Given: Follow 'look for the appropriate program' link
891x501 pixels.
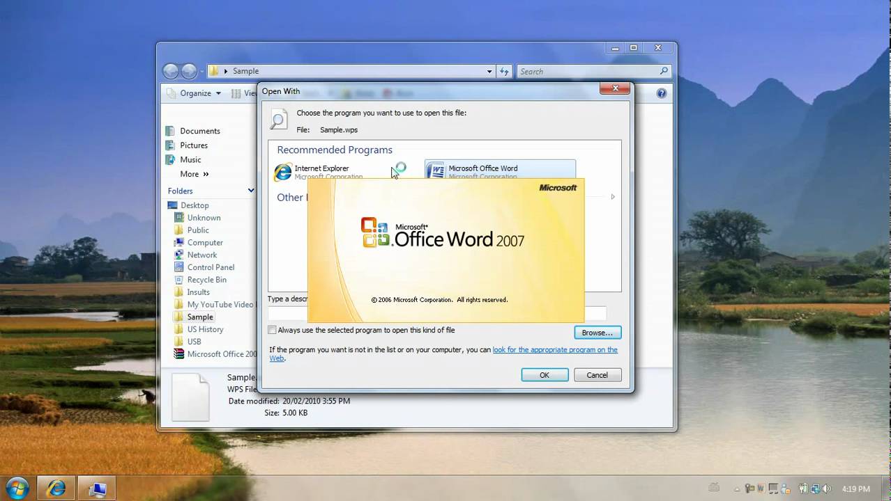Looking at the screenshot, I should pyautogui.click(x=554, y=350).
